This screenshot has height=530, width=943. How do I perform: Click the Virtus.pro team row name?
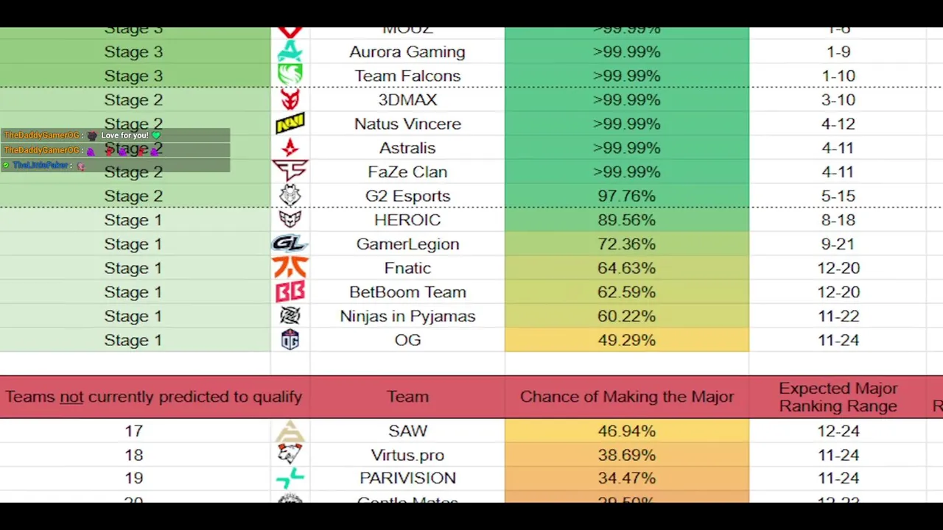click(x=407, y=455)
